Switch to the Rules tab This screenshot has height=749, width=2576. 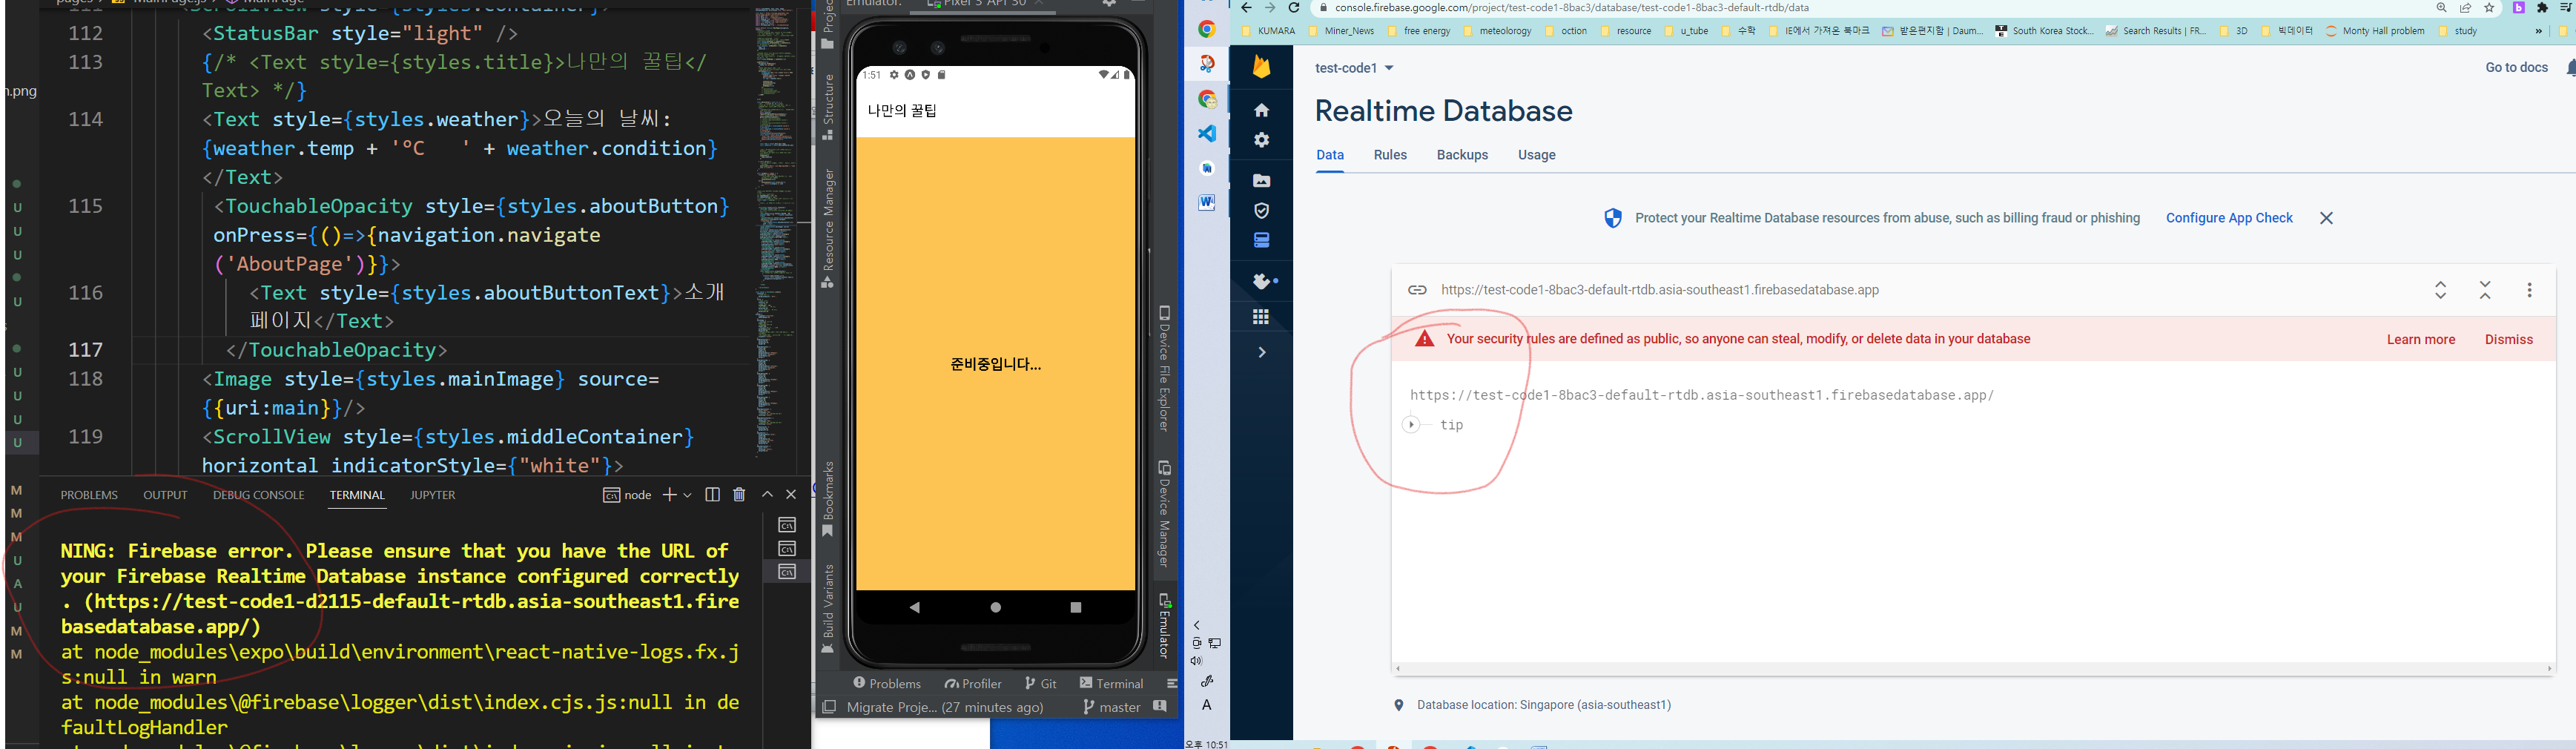click(1390, 155)
